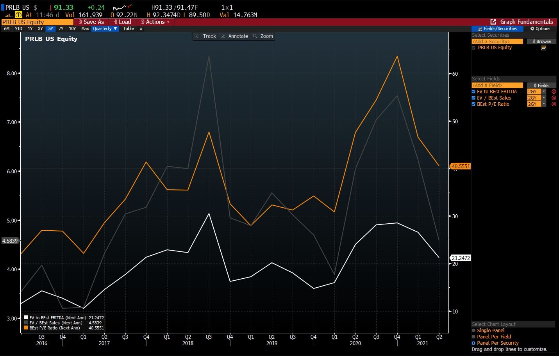
Task: Click the Add a Security input field
Action: [497, 41]
